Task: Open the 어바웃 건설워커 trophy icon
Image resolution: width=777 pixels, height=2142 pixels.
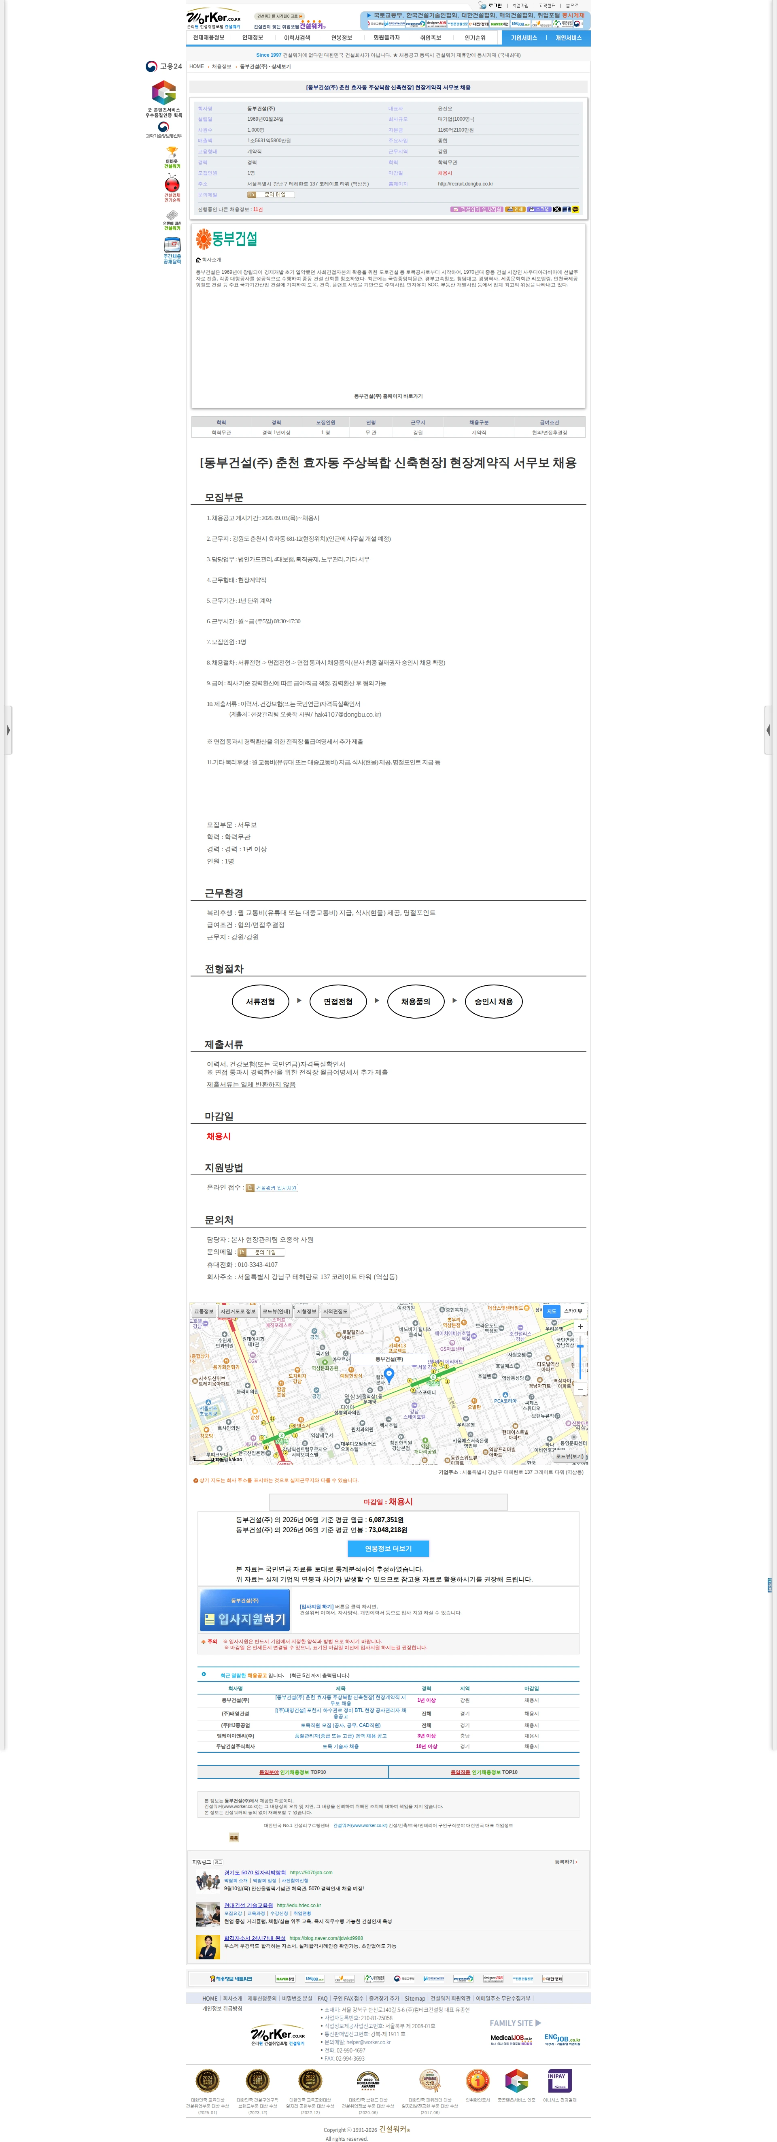Action: (x=172, y=157)
